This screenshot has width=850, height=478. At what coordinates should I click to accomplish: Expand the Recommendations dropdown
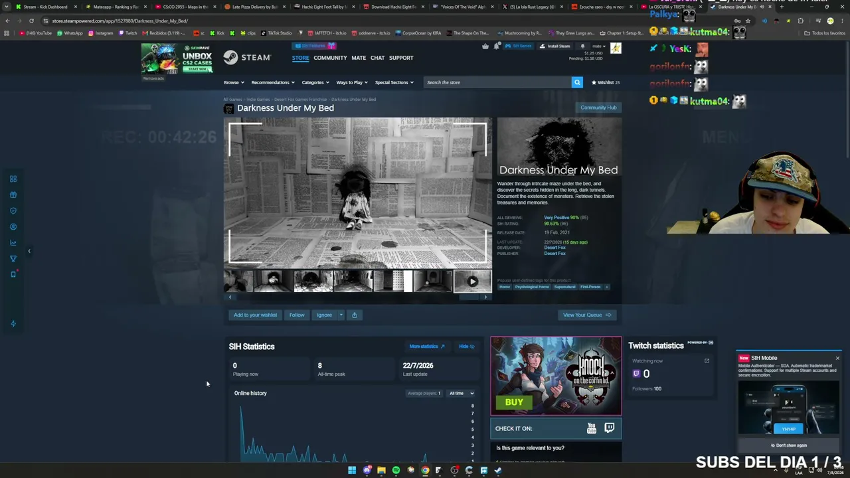273,82
